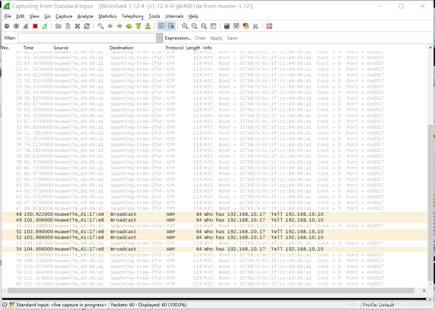Toggle auto scroll during live capture

(171, 26)
